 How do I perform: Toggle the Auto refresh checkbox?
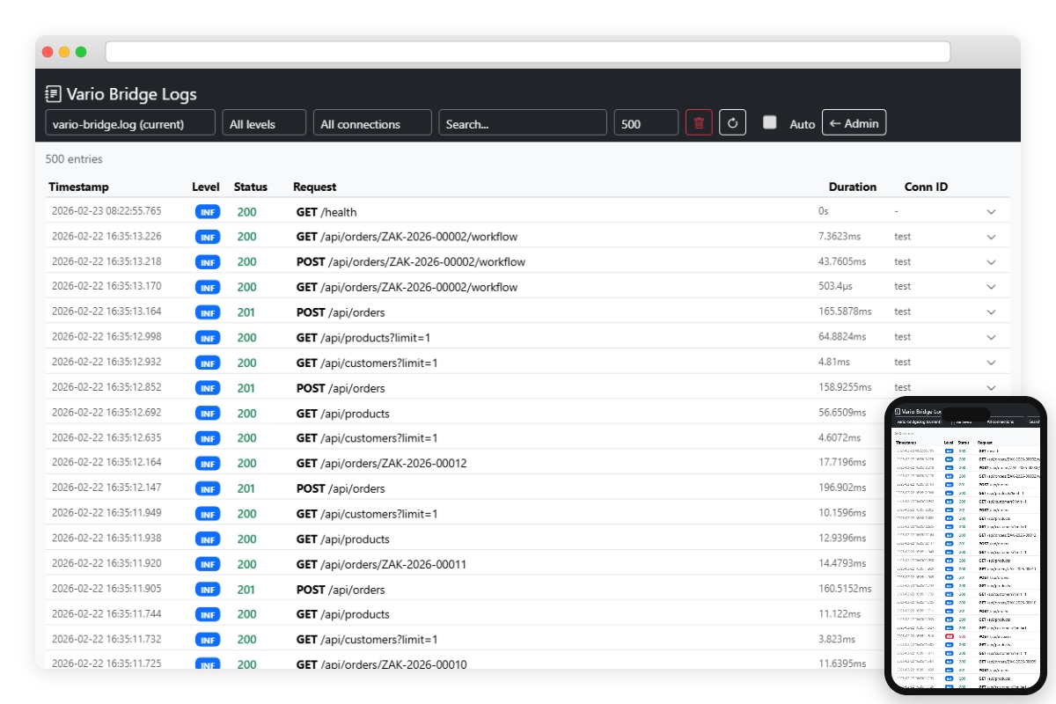tap(770, 123)
